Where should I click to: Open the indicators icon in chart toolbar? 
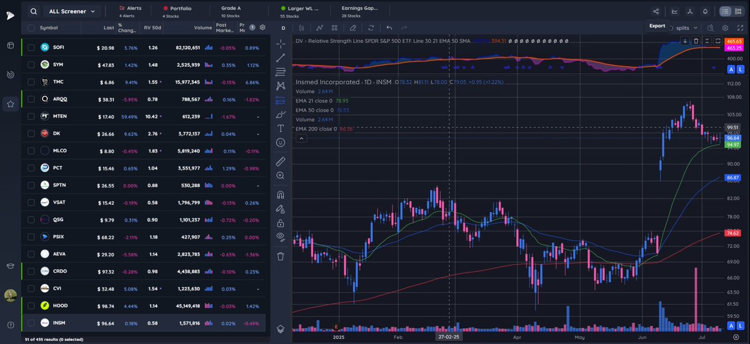click(319, 27)
